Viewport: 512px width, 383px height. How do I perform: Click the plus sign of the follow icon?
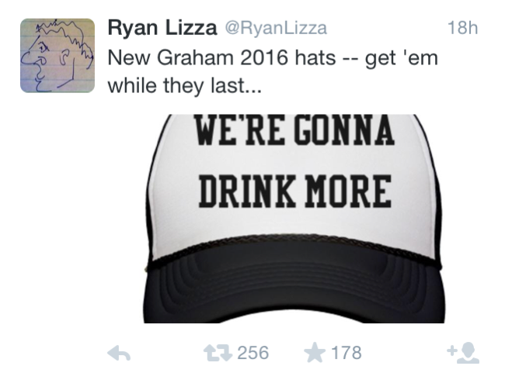(x=452, y=351)
